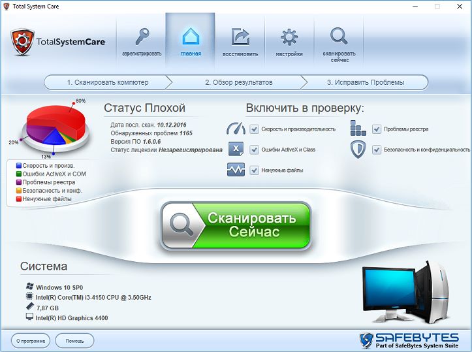Click the magnifier сканировать сейчас toolbar icon
Image resolution: width=472 pixels, height=352 pixels.
click(339, 36)
